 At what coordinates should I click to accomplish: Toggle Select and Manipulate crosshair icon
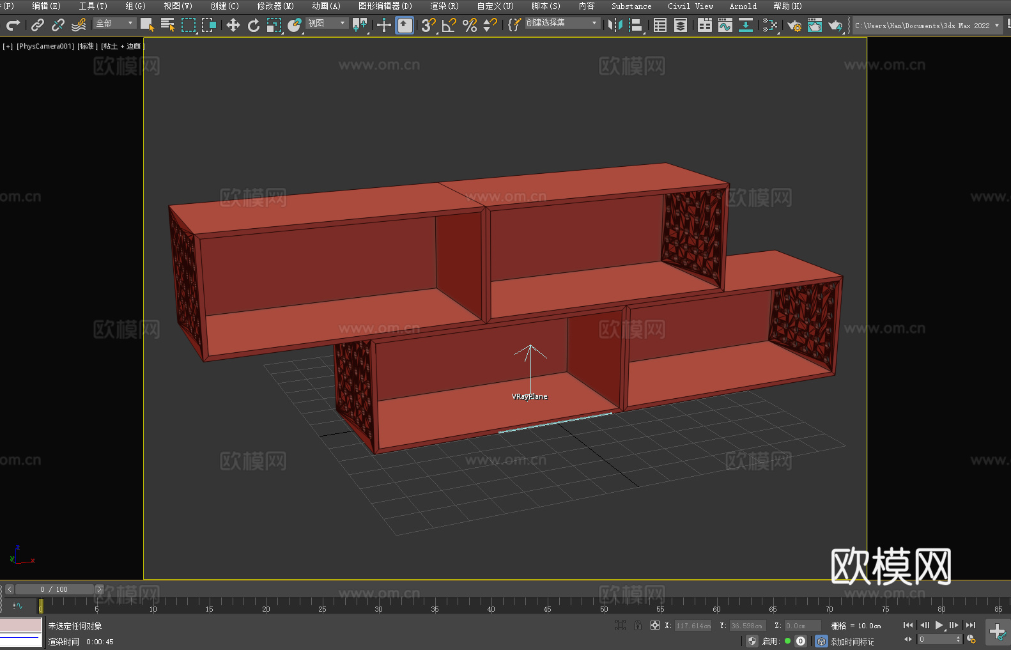(384, 25)
